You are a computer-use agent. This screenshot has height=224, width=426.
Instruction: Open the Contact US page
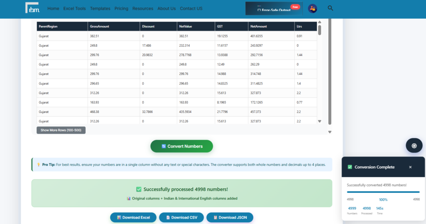pos(191,8)
